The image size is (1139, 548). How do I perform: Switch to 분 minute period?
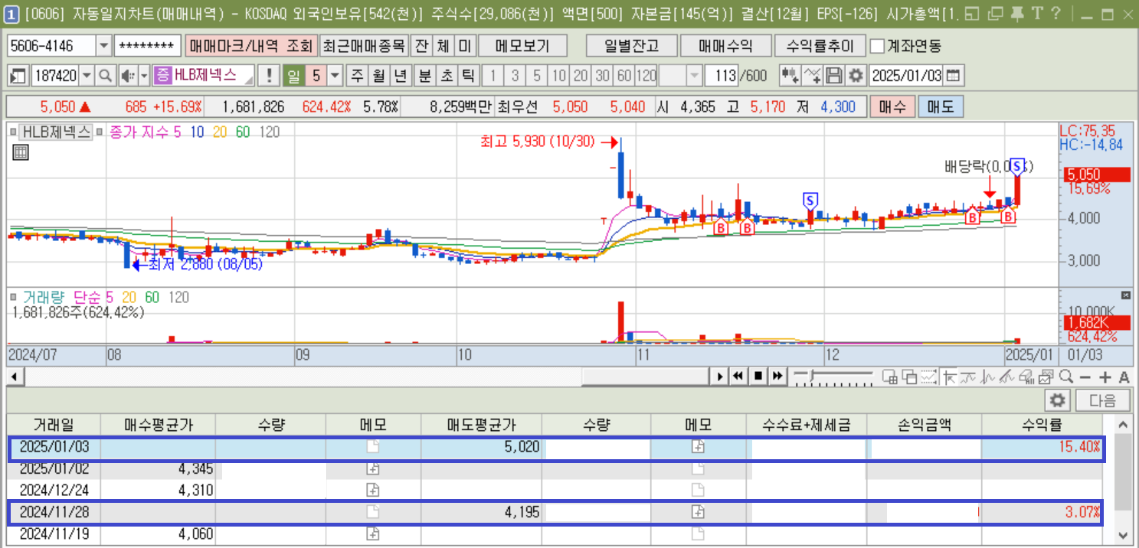(424, 76)
